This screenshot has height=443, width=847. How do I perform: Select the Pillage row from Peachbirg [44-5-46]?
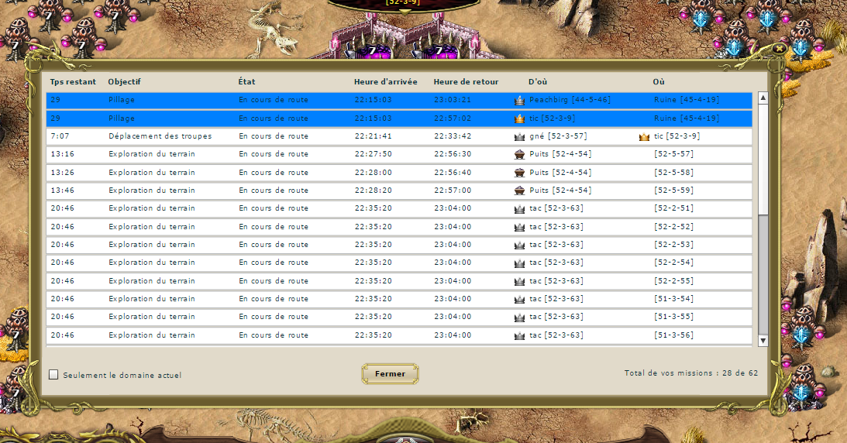pyautogui.click(x=399, y=100)
